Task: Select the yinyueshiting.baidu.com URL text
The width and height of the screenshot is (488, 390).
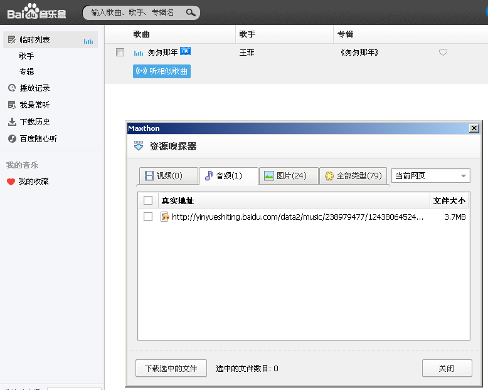Action: (x=297, y=217)
